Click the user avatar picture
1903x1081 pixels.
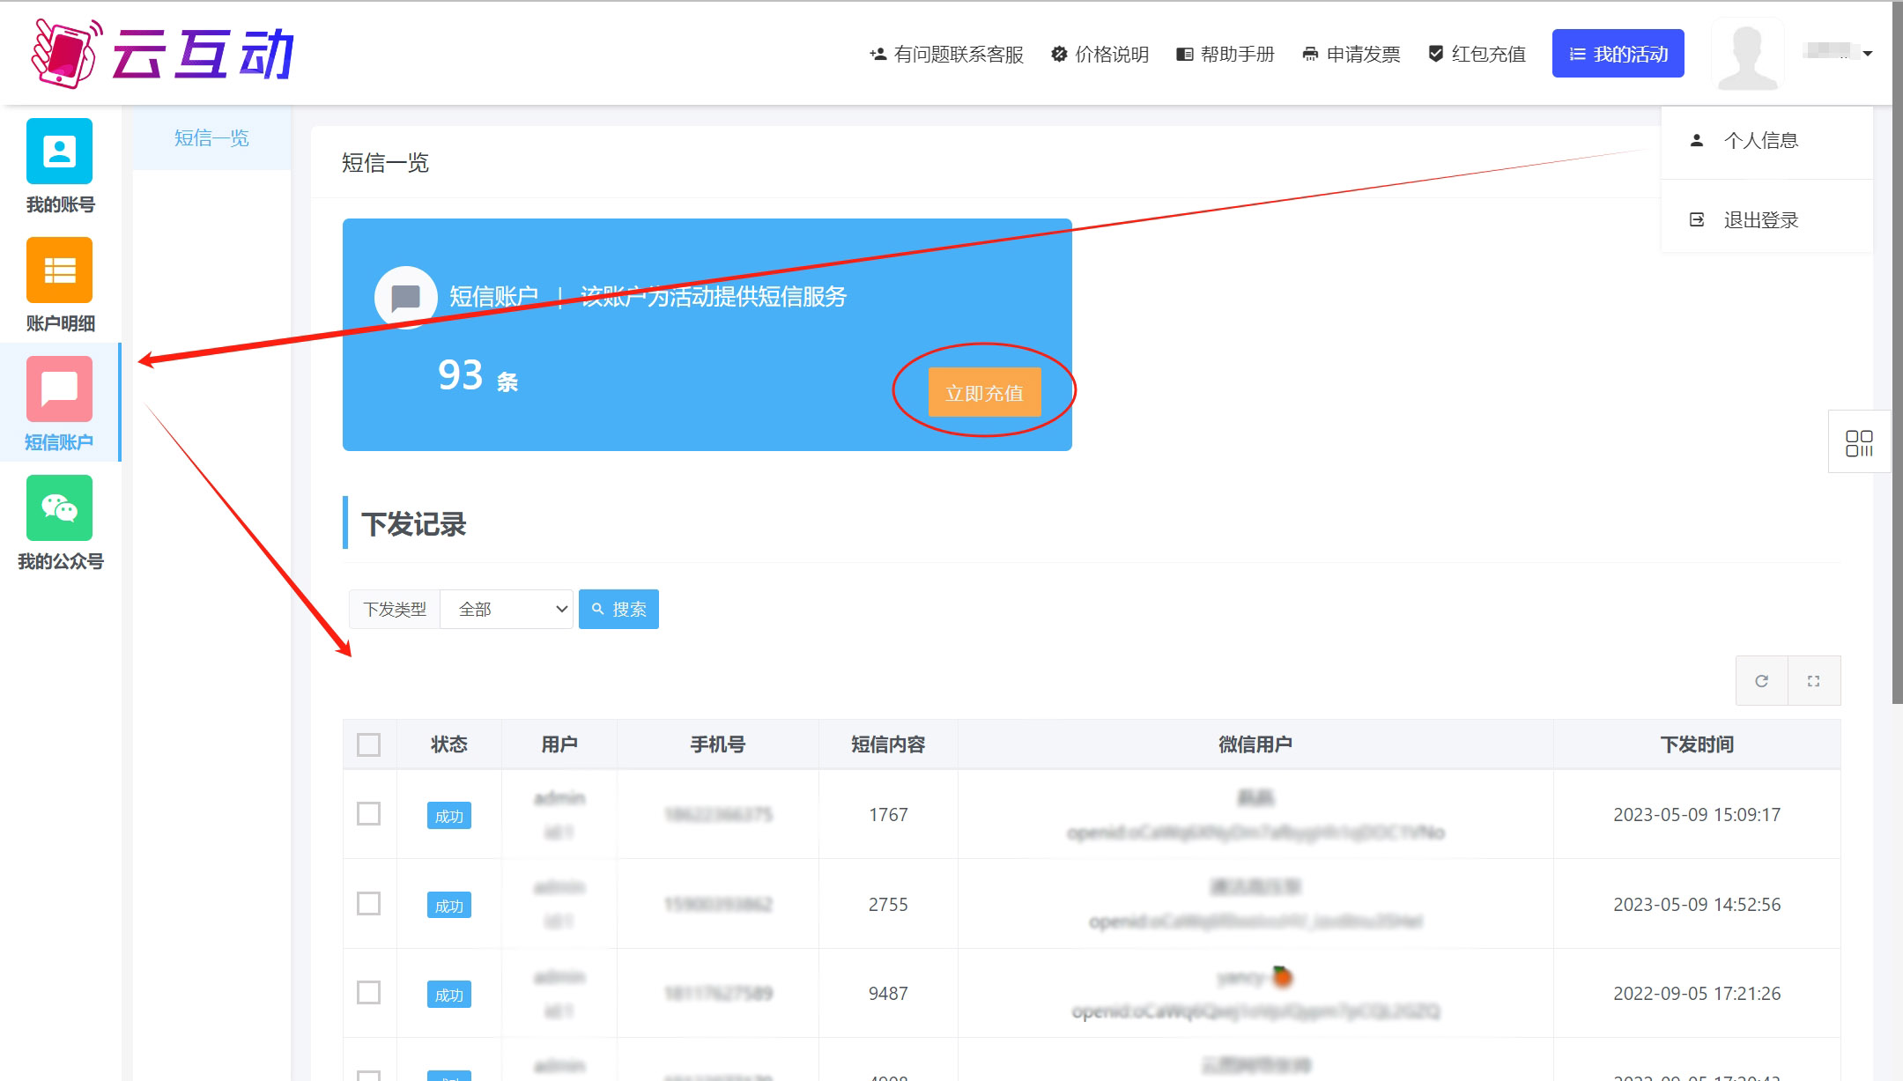click(x=1748, y=55)
